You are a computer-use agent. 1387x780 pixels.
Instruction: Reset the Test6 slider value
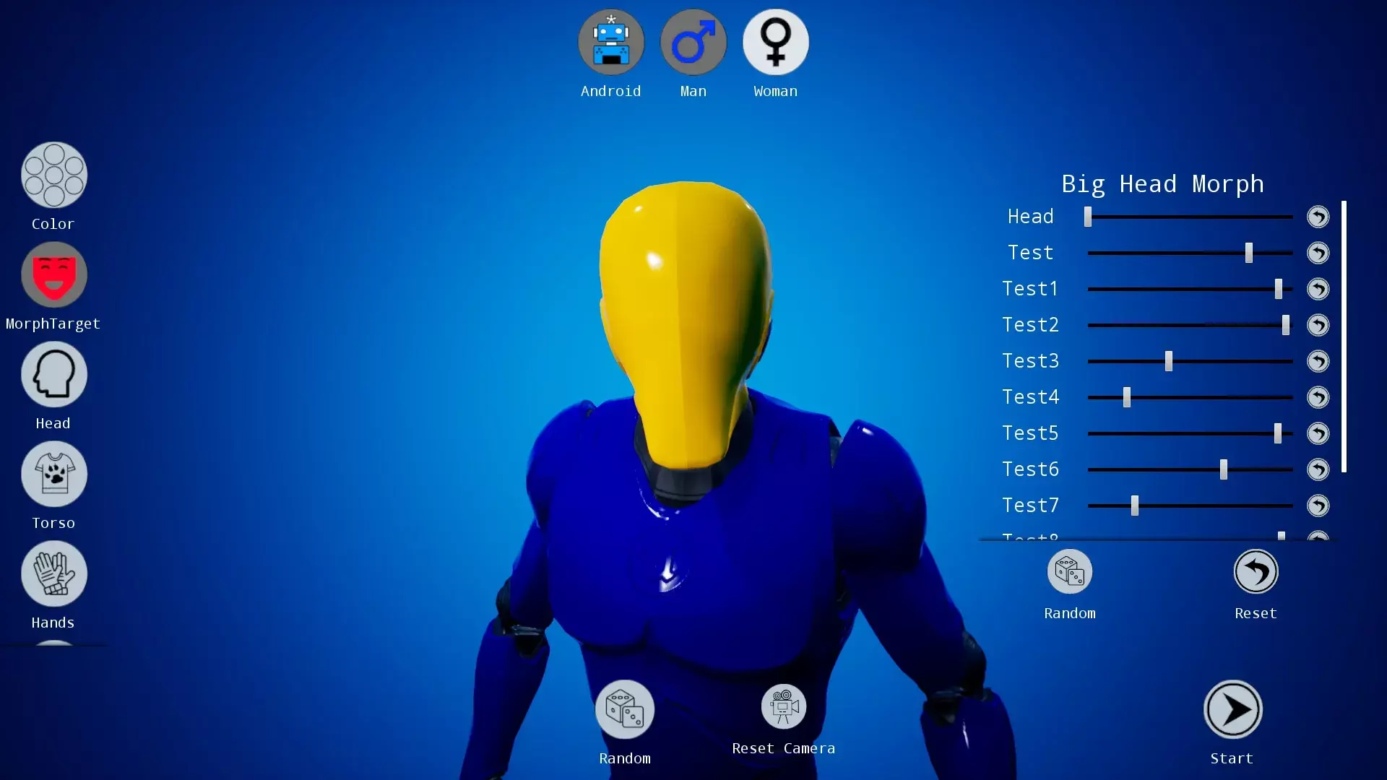(1318, 469)
